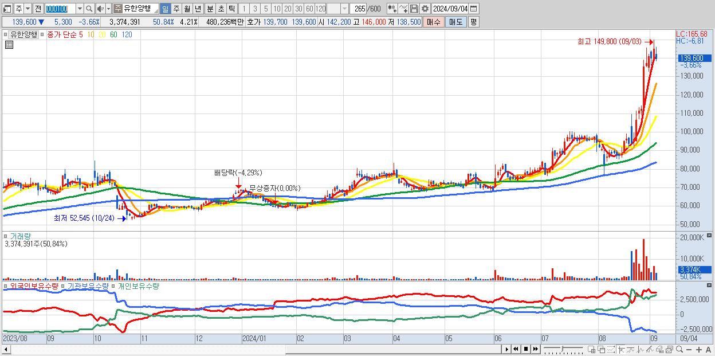Click the crosshair cursor tool icon

(x=621, y=349)
